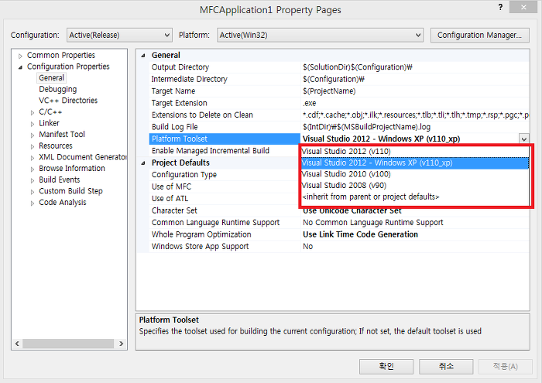This screenshot has height=383, width=542.
Task: Click the MSBuildProjectName.log value
Action: point(366,127)
